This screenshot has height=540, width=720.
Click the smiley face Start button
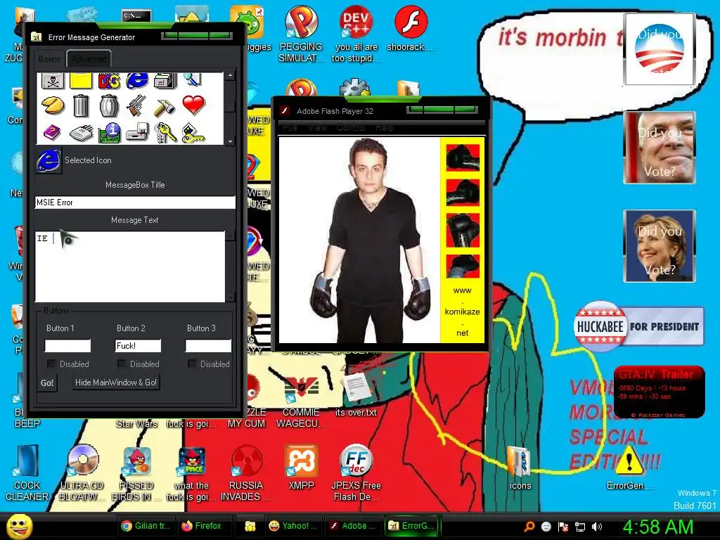tap(19, 526)
